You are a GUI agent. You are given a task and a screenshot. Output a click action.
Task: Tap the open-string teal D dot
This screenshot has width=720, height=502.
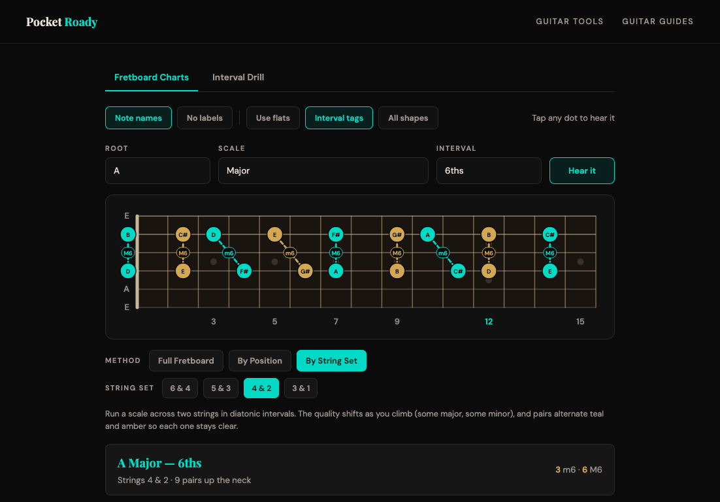[128, 271]
